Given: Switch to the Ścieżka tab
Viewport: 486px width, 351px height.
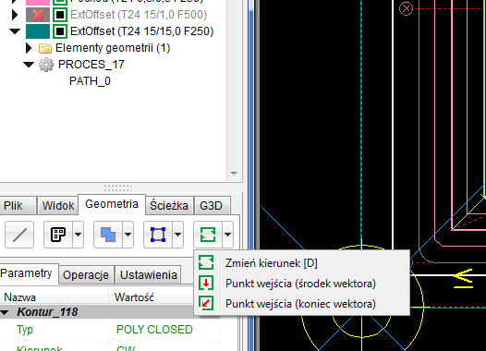Looking at the screenshot, I should pyautogui.click(x=169, y=205).
